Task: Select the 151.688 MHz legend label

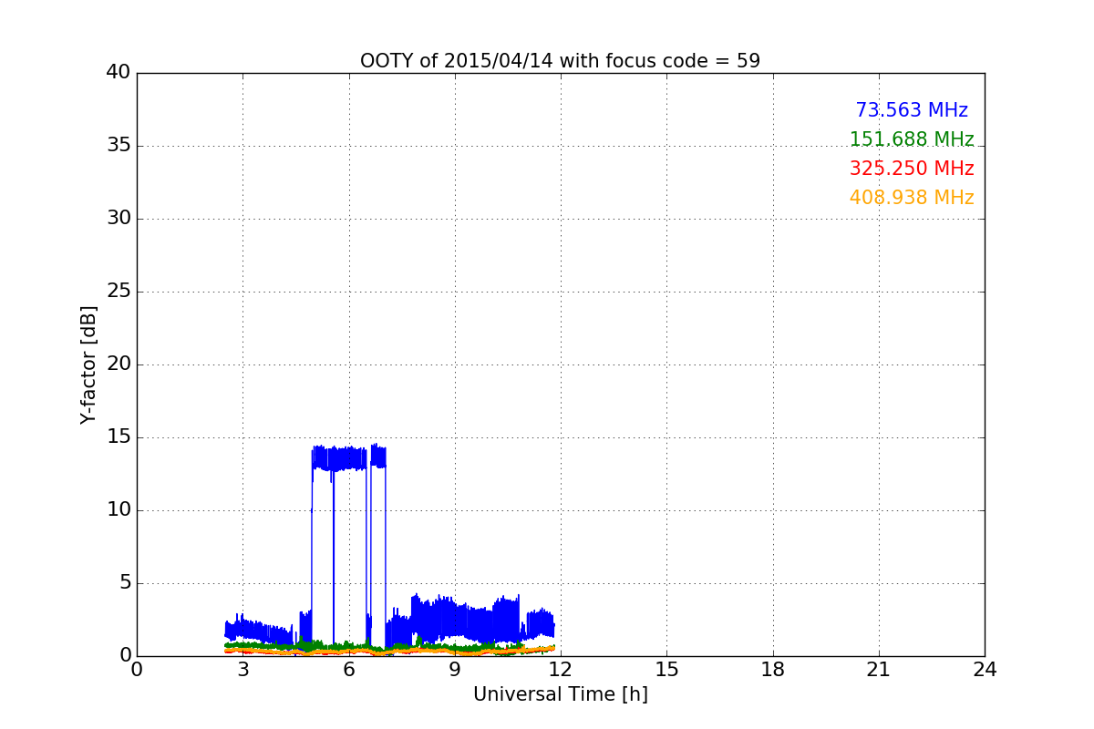Action: pyautogui.click(x=912, y=139)
